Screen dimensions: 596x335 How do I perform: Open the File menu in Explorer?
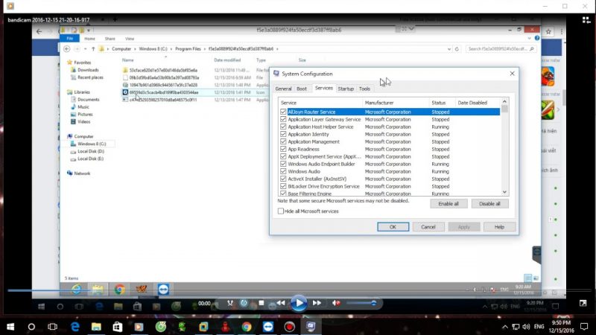pyautogui.click(x=69, y=39)
